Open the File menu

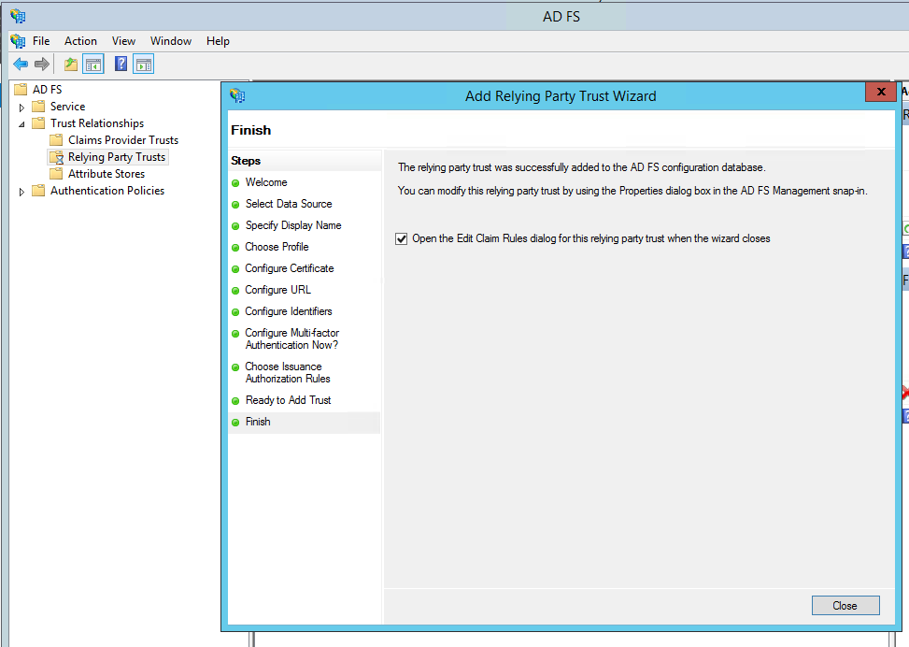click(41, 40)
